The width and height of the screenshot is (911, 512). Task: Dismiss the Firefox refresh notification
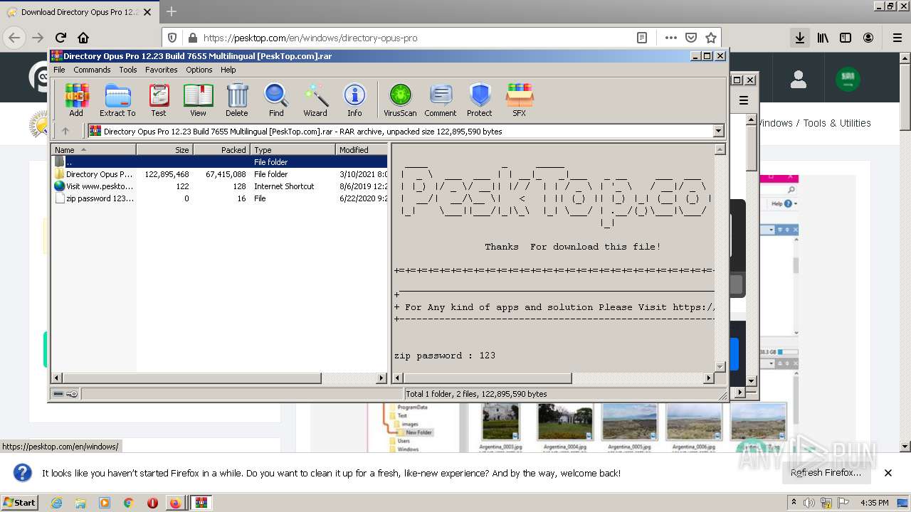(x=888, y=473)
